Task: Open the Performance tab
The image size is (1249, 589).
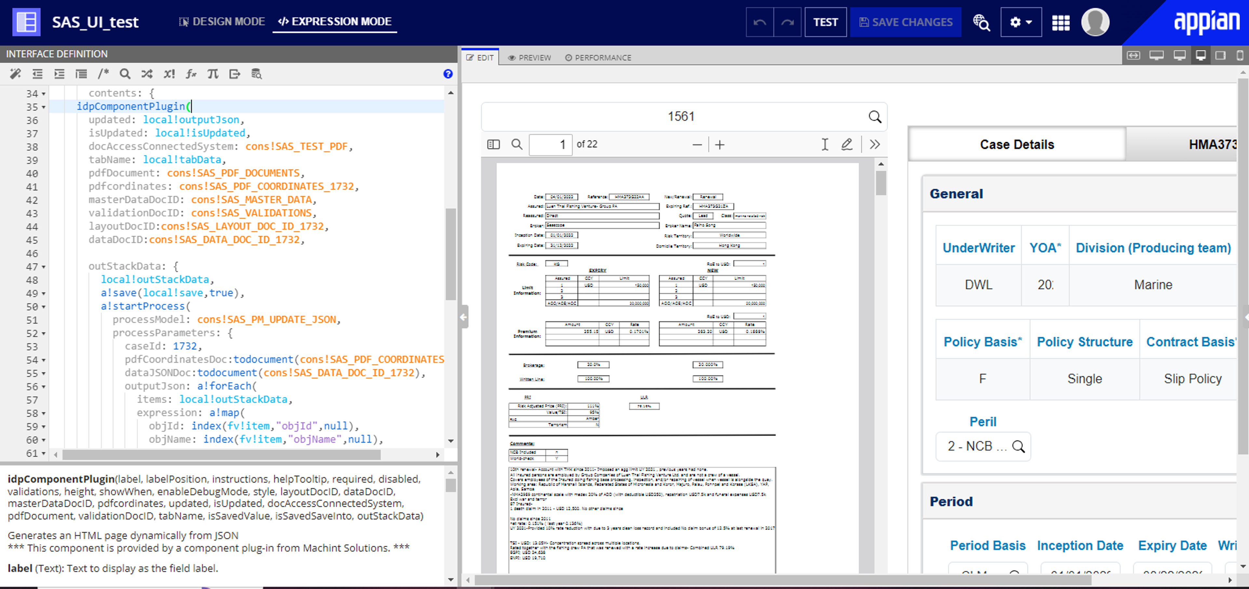Action: [598, 58]
